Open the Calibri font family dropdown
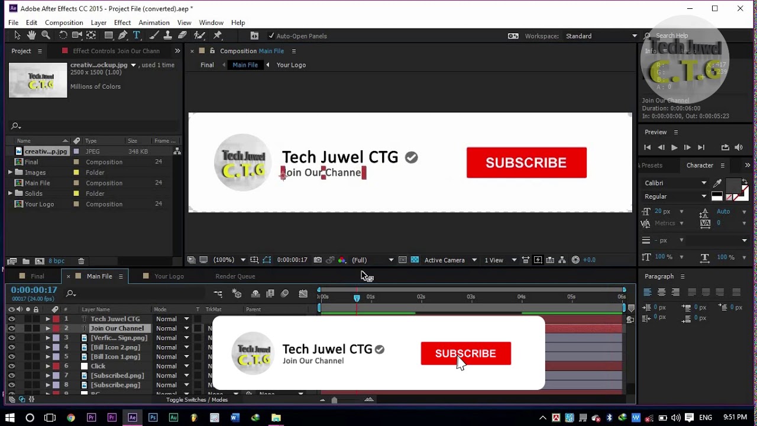The width and height of the screenshot is (757, 426). tap(675, 183)
